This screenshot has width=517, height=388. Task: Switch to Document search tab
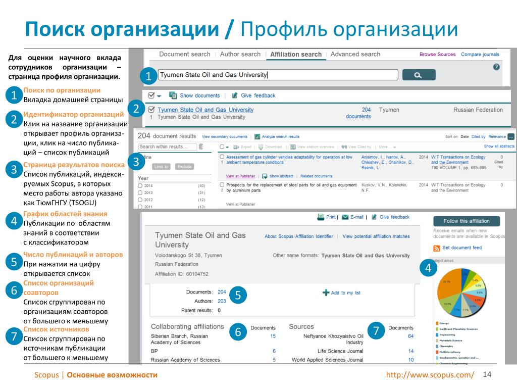[185, 54]
